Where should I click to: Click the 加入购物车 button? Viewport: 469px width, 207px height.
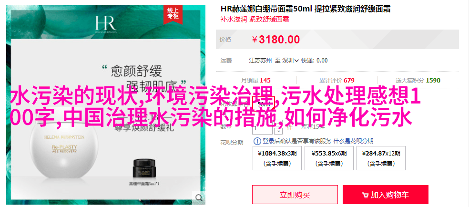click(386, 195)
